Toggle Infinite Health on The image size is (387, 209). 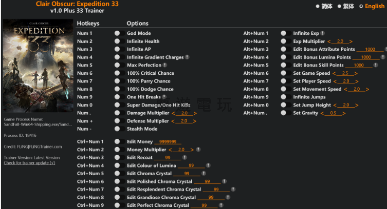click(117, 41)
